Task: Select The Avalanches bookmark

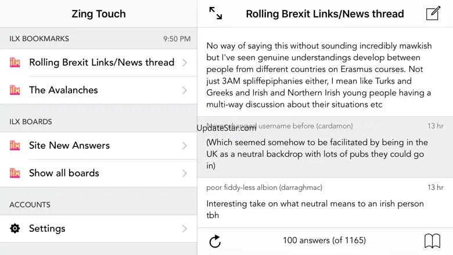Action: 63,90
